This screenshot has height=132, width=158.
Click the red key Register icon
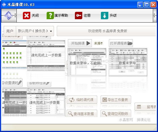[x=79, y=16]
